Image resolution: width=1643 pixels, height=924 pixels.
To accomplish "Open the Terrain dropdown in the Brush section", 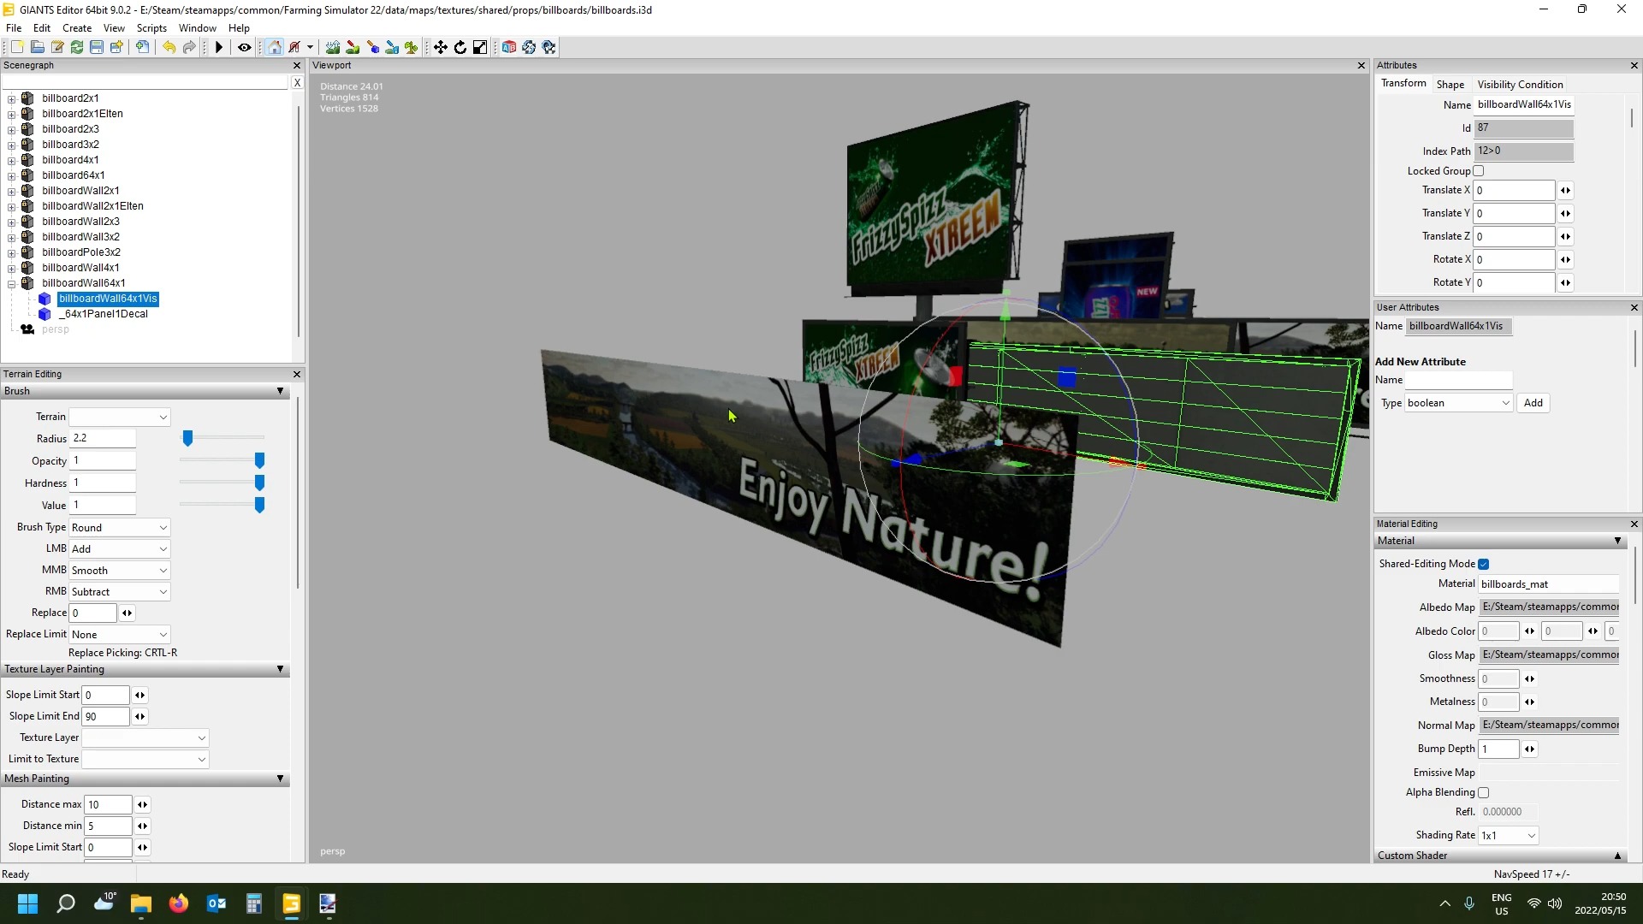I will [x=120, y=417].
